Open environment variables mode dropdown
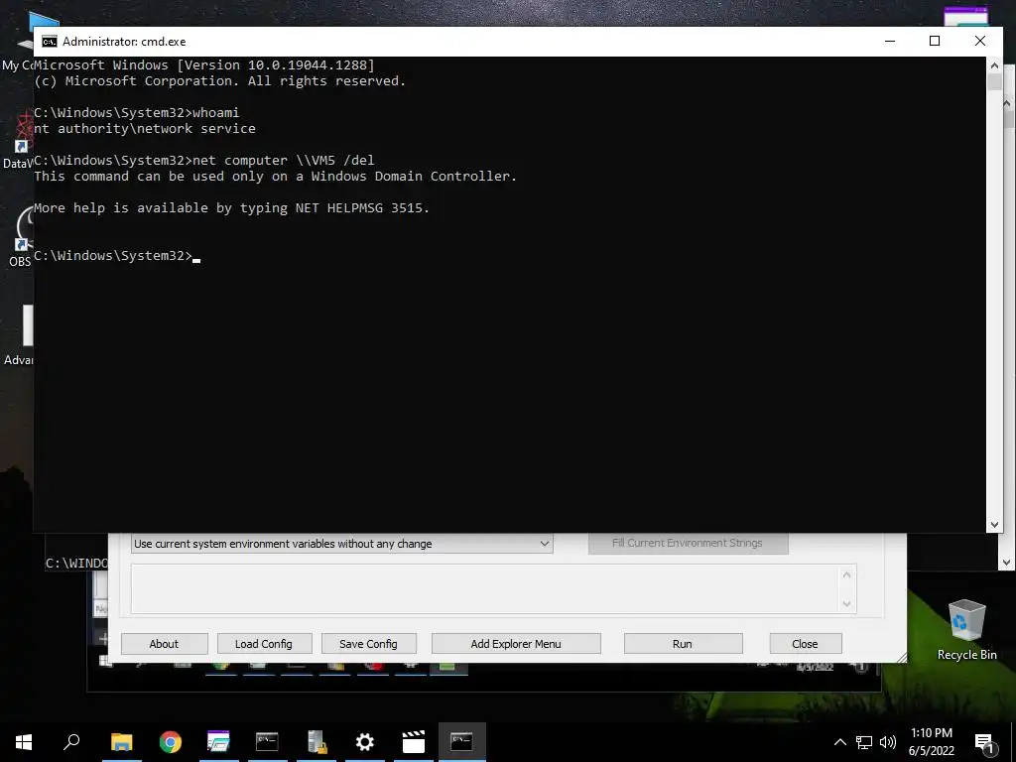1016x762 pixels. point(341,544)
